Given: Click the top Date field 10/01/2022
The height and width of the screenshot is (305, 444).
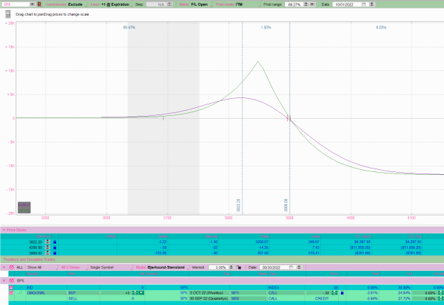Looking at the screenshot, I should click(x=347, y=4).
